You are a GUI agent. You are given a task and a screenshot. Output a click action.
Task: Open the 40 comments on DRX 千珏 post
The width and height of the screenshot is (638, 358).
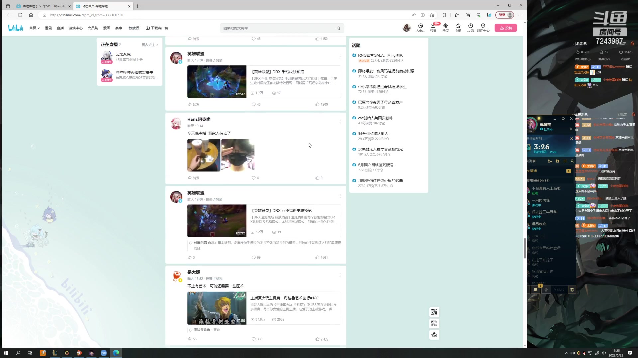[256, 104]
